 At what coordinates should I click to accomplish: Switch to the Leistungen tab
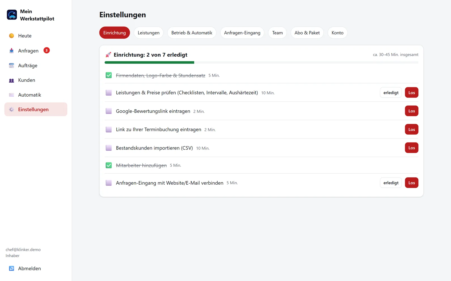[x=149, y=33]
